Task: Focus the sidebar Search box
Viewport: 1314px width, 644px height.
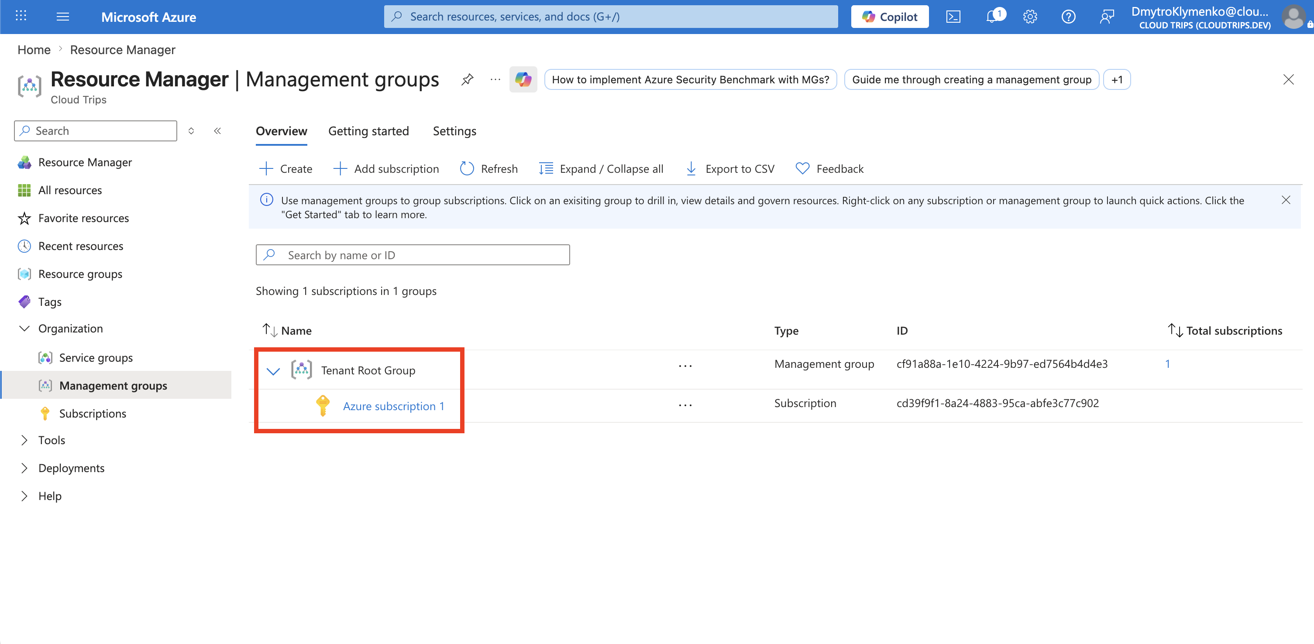Action: (x=96, y=131)
